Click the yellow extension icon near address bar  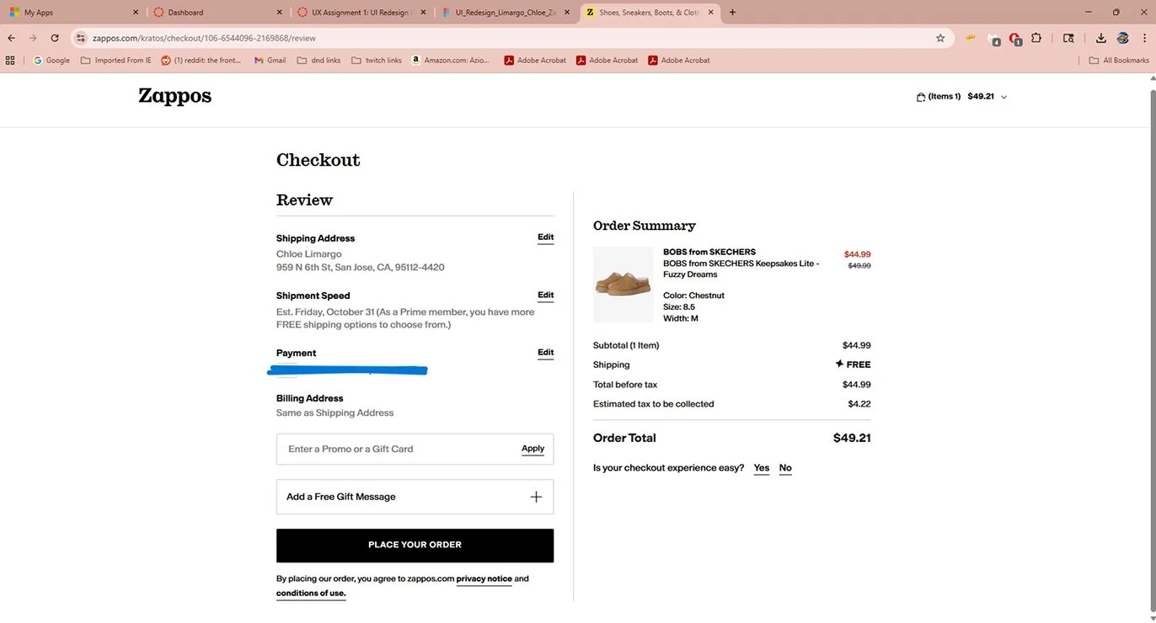click(x=971, y=38)
